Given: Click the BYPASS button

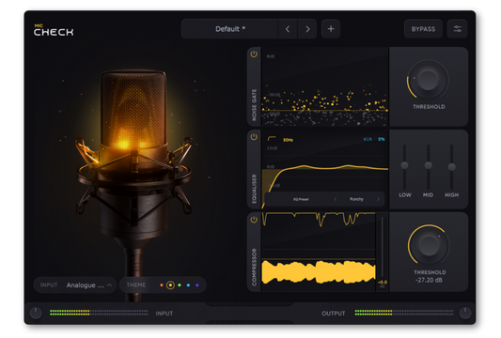Looking at the screenshot, I should (423, 29).
